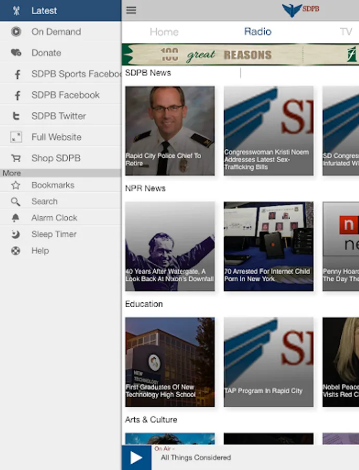359x470 pixels.
Task: Click the Latest antenna icon
Action: [16, 11]
